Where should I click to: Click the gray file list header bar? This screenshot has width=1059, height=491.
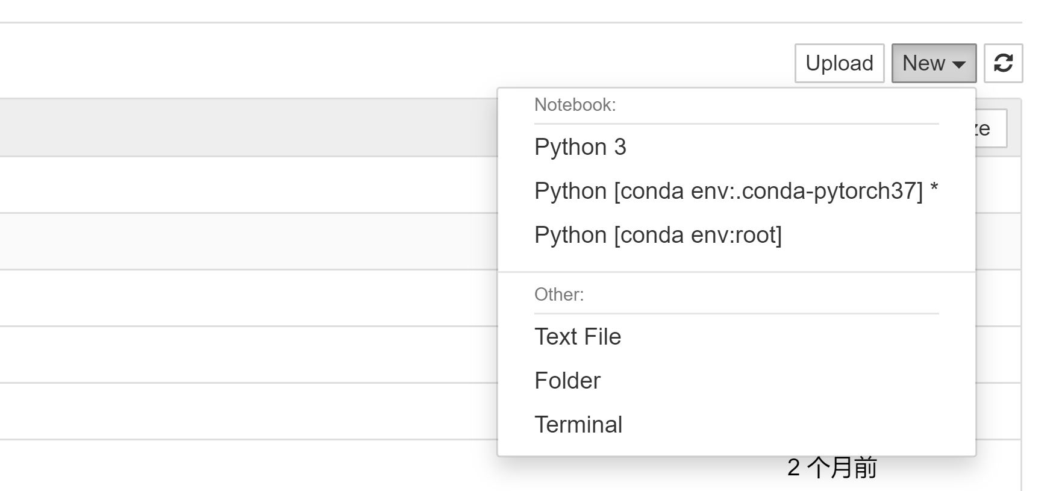point(241,128)
